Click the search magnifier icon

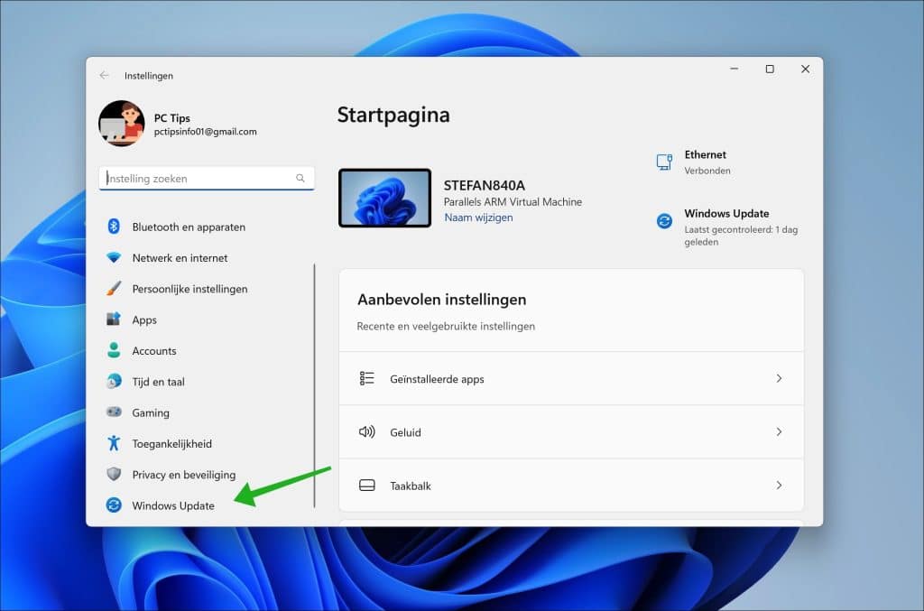click(x=300, y=178)
